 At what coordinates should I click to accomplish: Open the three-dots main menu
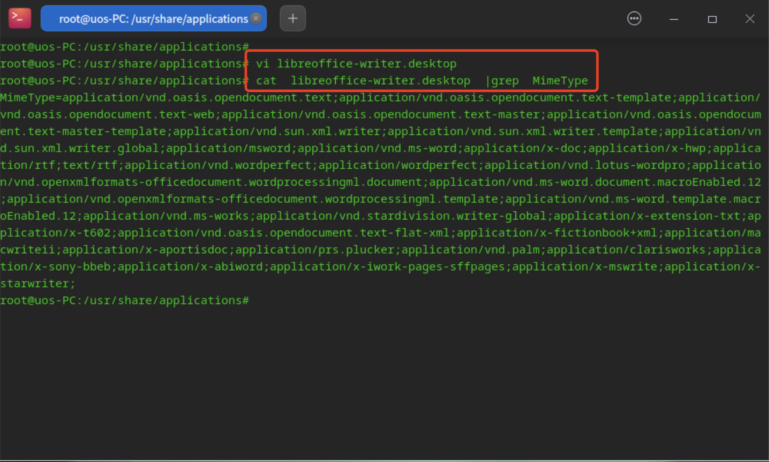click(x=634, y=19)
